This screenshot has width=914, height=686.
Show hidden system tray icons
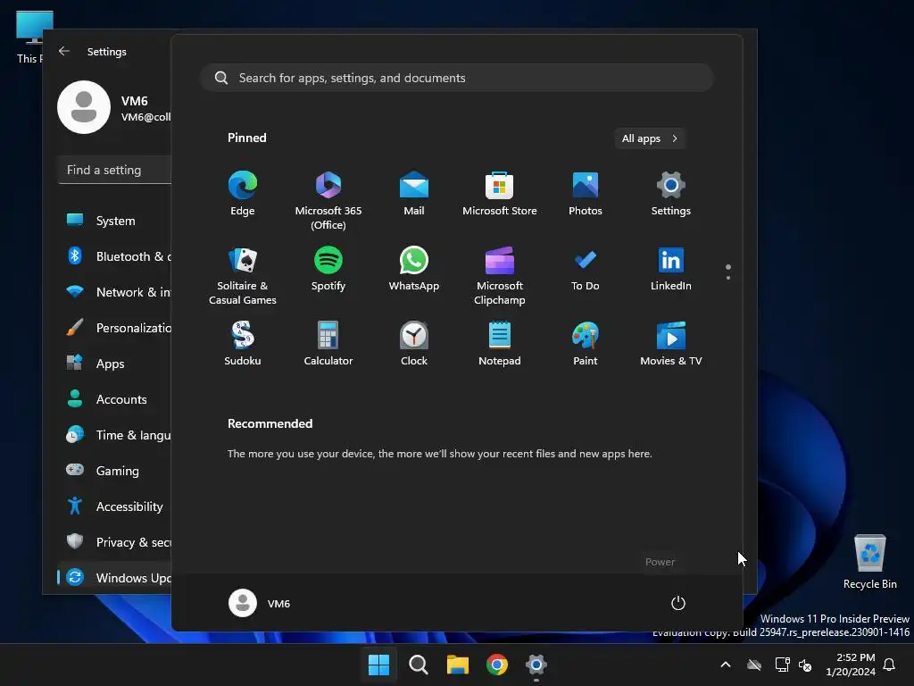point(726,665)
